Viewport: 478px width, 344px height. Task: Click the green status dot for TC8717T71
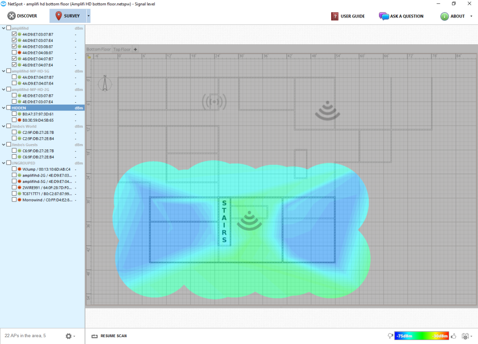click(19, 194)
